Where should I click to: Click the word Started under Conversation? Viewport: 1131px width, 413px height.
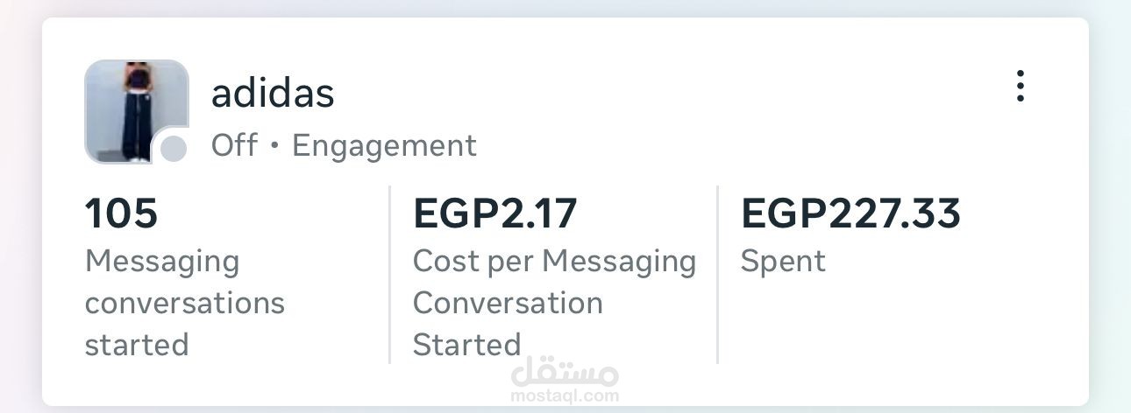[x=466, y=345]
